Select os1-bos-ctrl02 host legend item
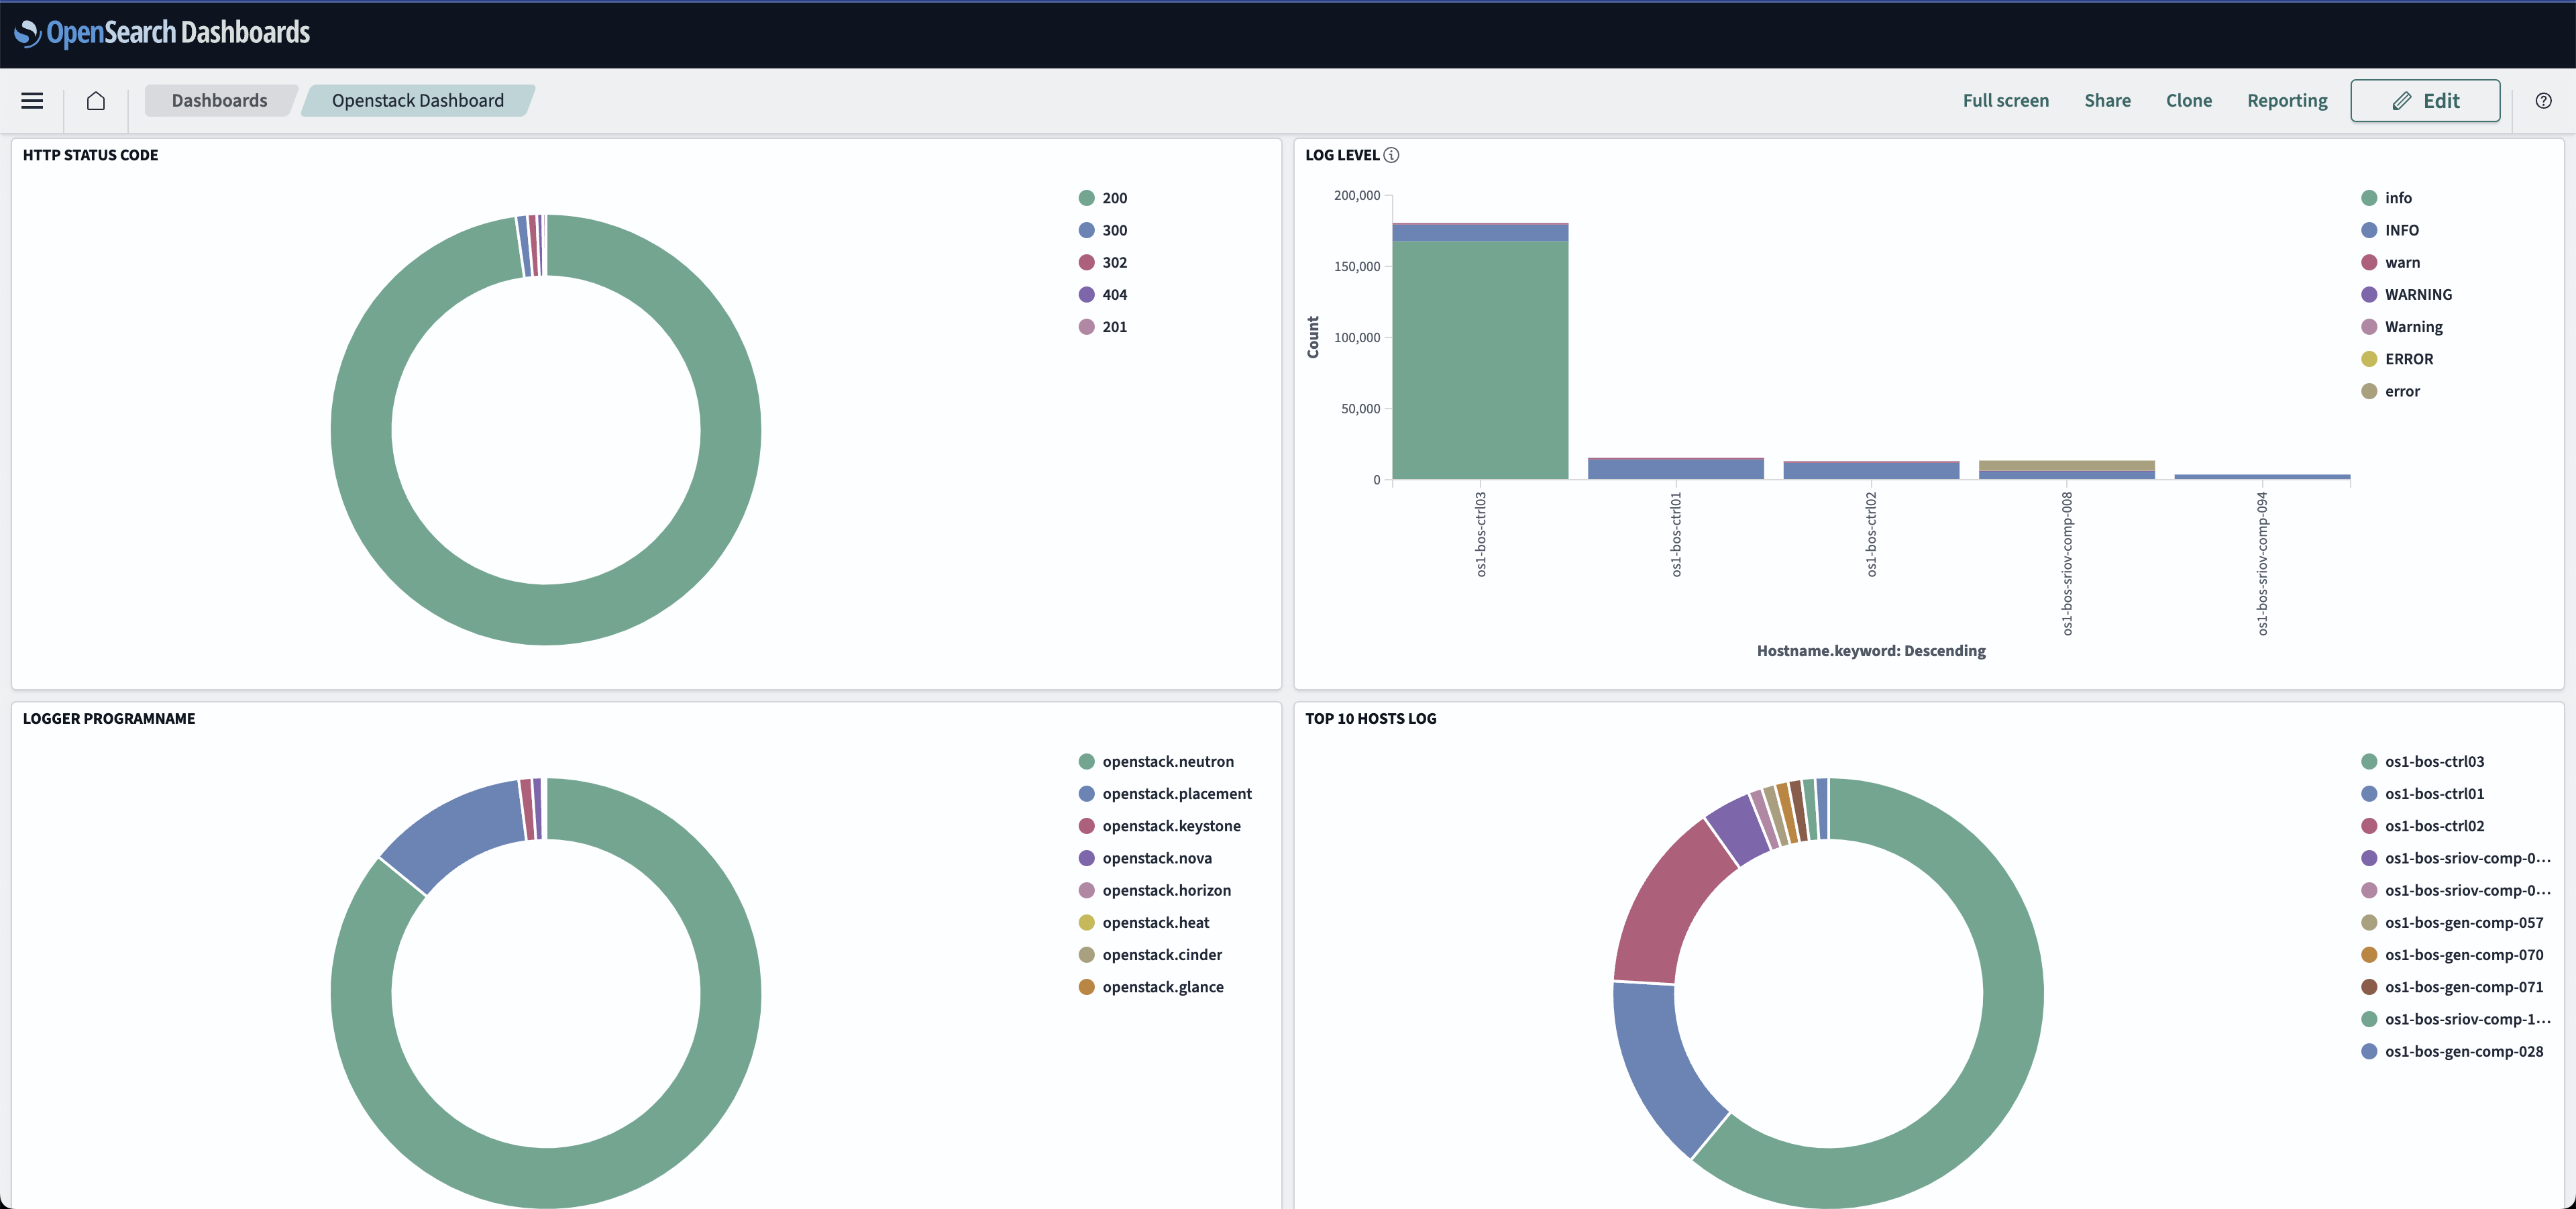The width and height of the screenshot is (2576, 1209). coord(2422,825)
